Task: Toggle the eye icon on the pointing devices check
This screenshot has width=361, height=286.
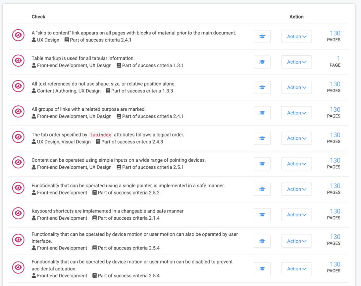Action: [18, 162]
